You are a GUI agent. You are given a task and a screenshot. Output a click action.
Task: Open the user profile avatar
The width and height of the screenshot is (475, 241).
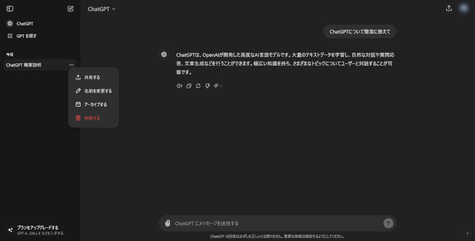click(x=464, y=8)
